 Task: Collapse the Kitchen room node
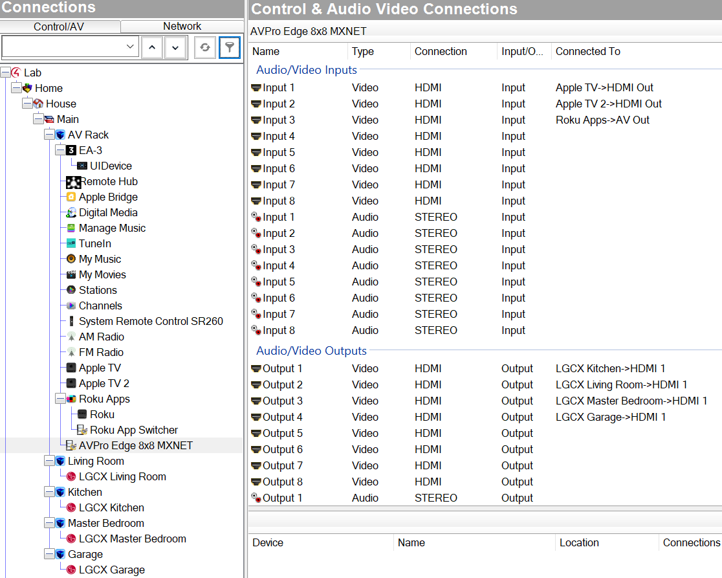tap(49, 492)
